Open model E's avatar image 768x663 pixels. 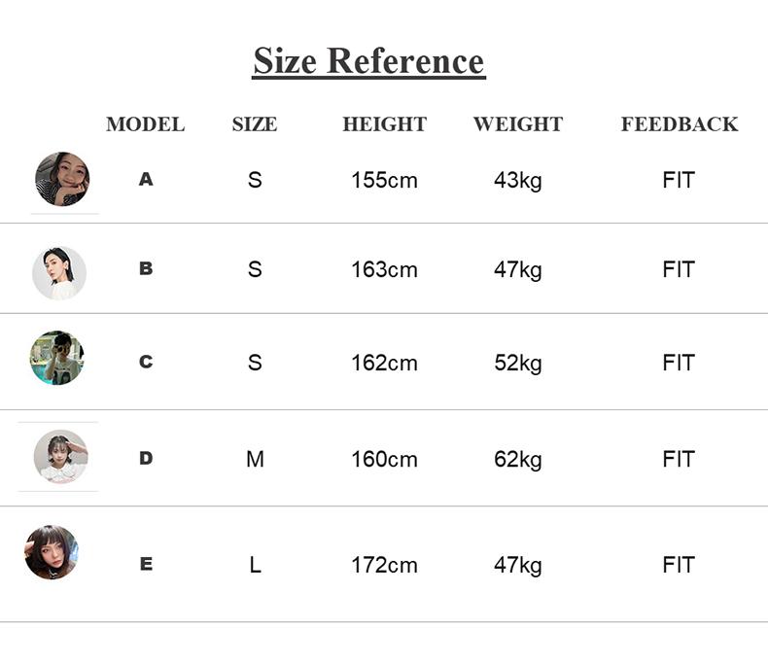pos(52,552)
